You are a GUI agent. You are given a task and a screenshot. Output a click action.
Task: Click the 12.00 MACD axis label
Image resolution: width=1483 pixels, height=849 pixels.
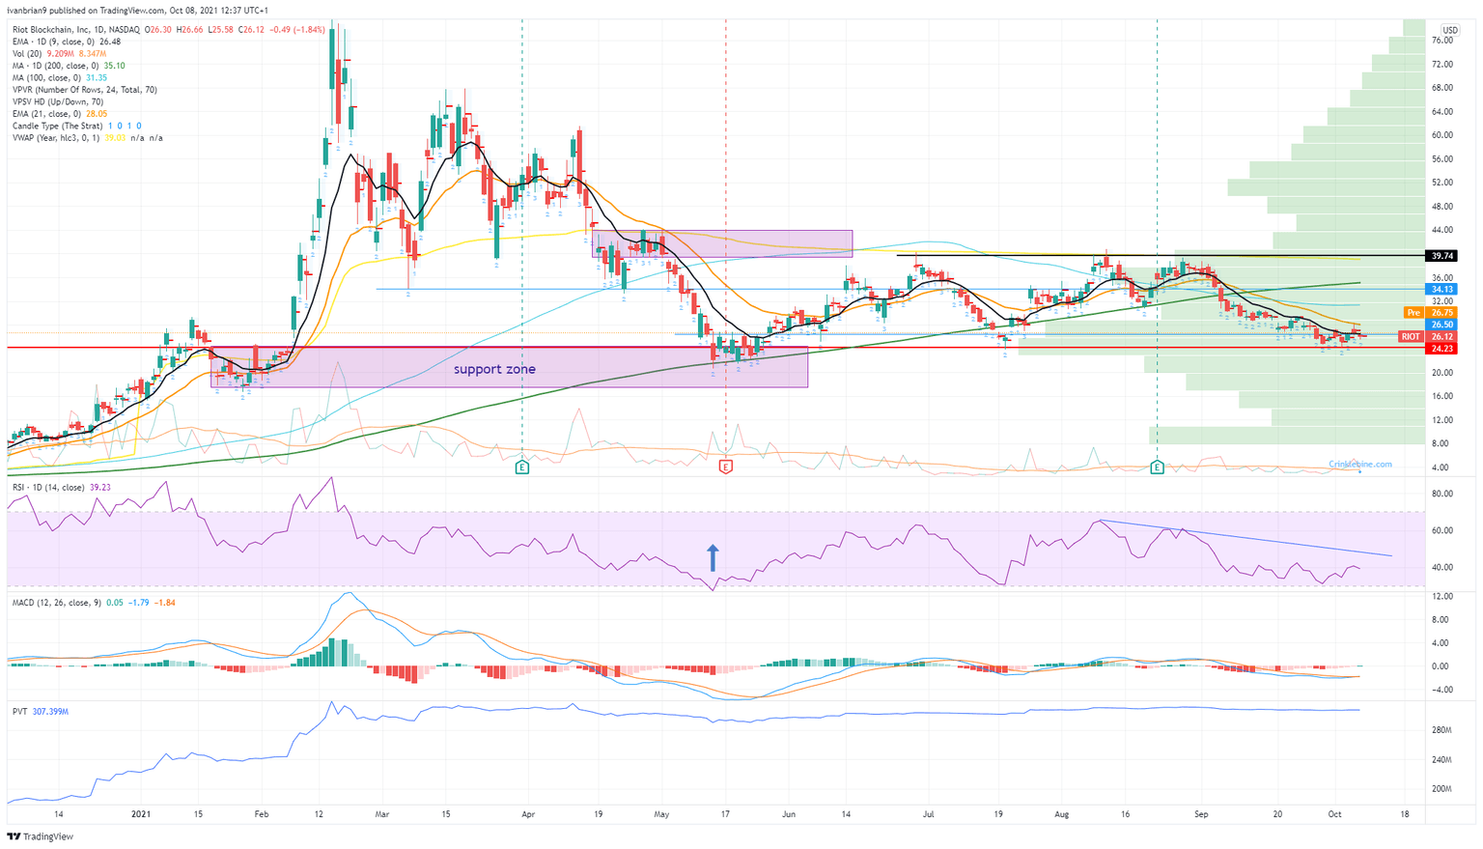coord(1442,597)
